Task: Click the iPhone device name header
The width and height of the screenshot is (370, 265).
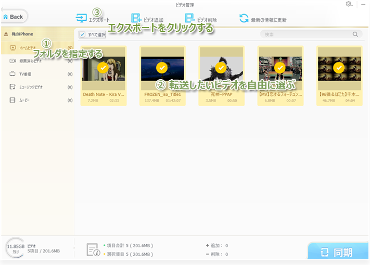Action: (x=22, y=34)
